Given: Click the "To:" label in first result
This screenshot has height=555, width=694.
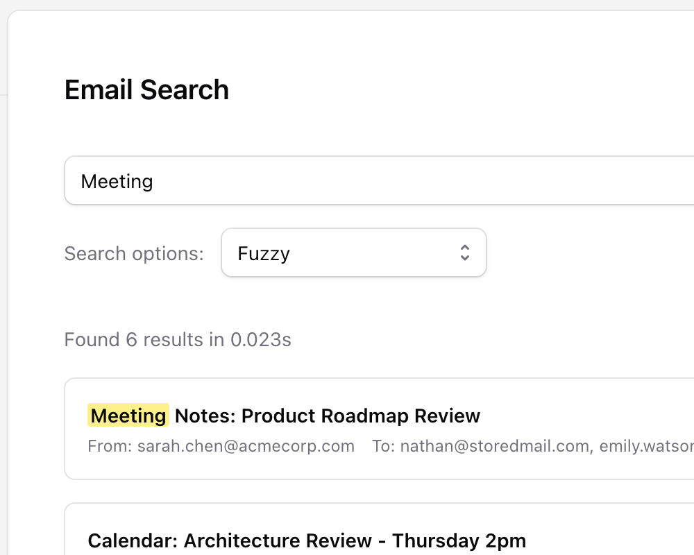Looking at the screenshot, I should [x=383, y=445].
